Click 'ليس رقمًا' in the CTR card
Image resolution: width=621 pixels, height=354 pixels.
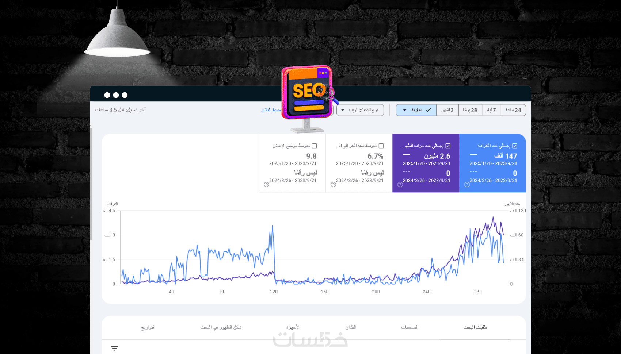pyautogui.click(x=372, y=173)
